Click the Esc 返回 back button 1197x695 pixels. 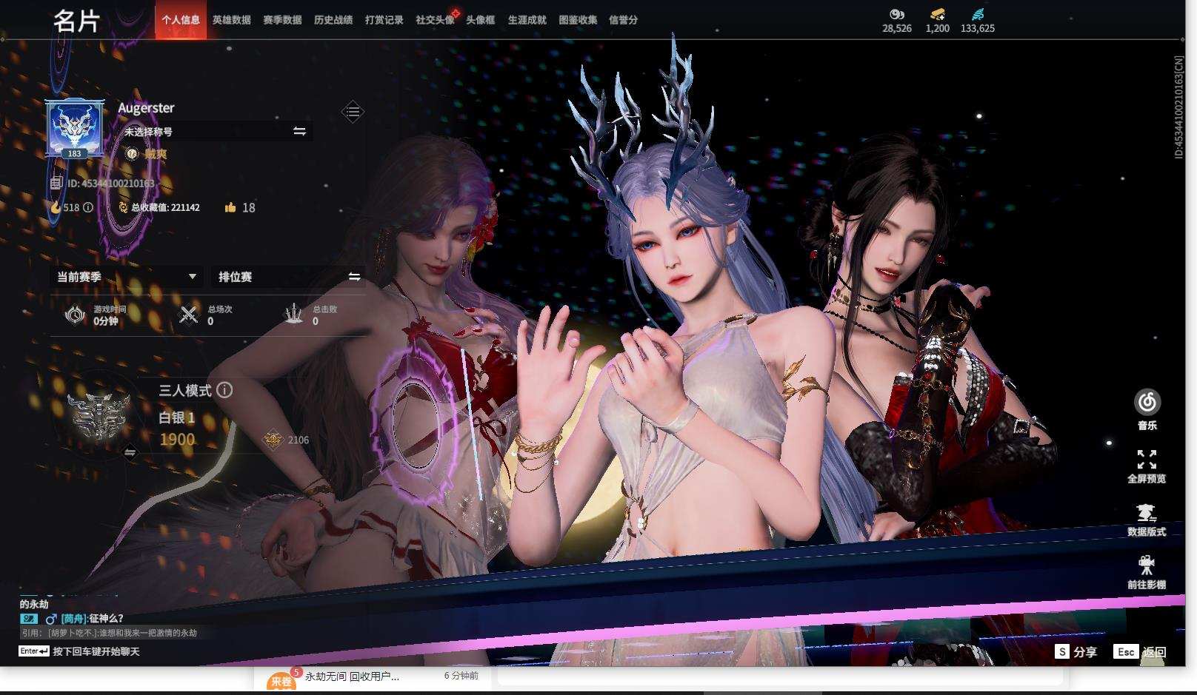click(1140, 652)
